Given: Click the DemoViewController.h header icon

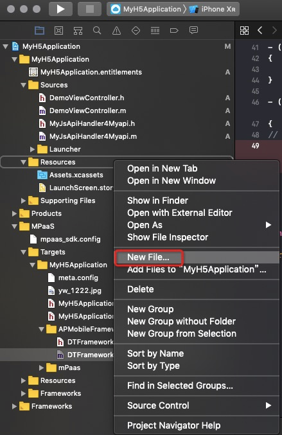Looking at the screenshot, I should click(42, 98).
